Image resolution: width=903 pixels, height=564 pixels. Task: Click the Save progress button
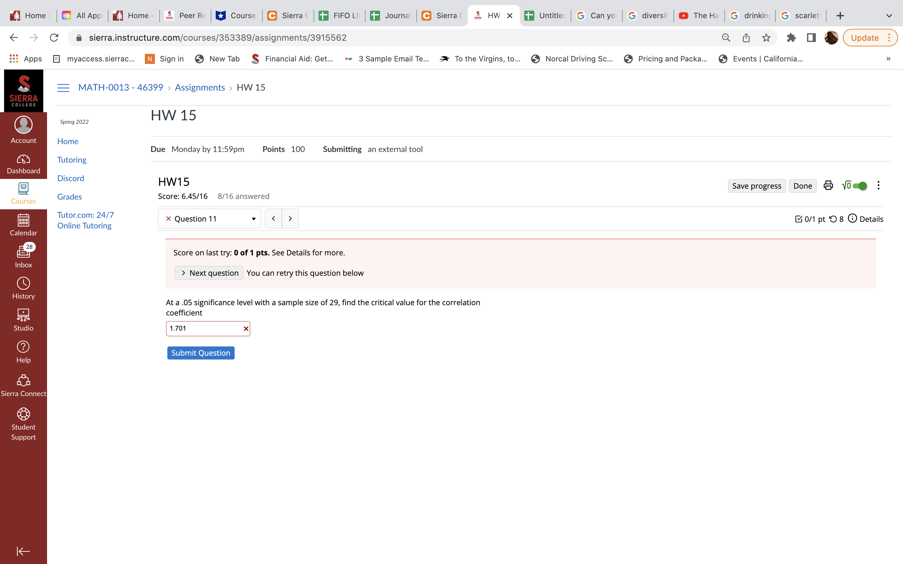[756, 186]
